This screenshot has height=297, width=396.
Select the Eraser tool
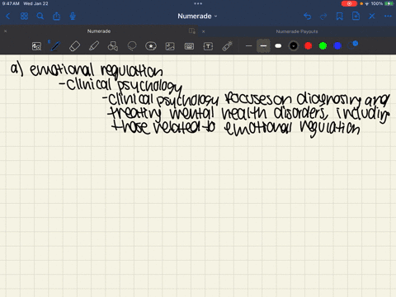74,46
